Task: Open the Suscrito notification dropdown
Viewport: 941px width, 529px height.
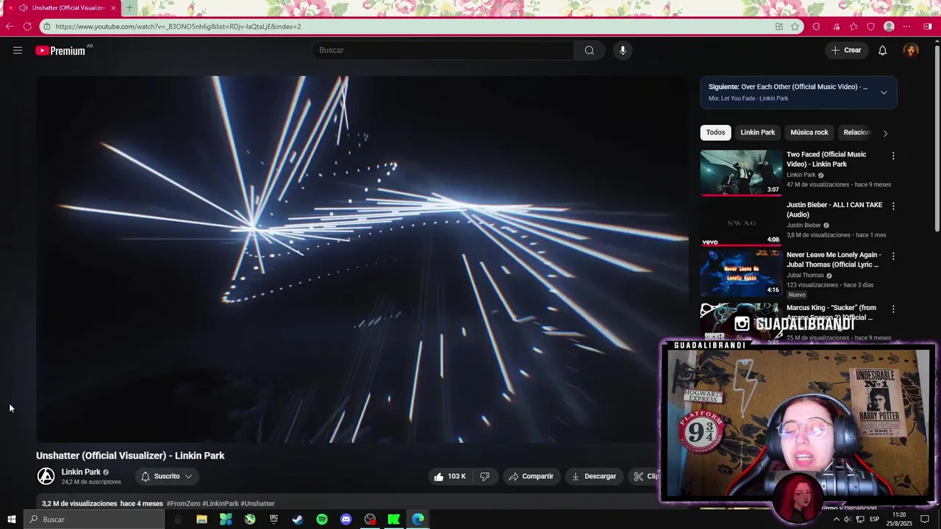Action: click(x=167, y=476)
